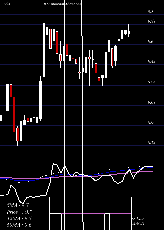Click the 5MA : 9.7 readout
Screen dimensions: 164x230
point(18,205)
